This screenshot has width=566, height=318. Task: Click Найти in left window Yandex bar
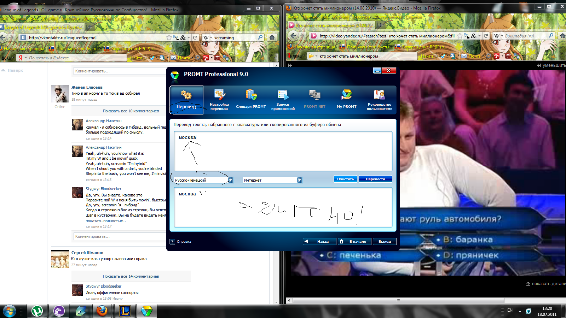pyautogui.click(x=136, y=58)
